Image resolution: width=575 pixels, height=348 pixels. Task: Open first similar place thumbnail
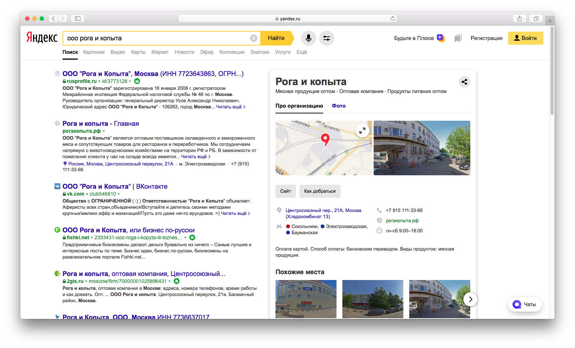pos(306,299)
